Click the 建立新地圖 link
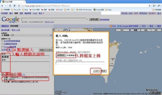Image resolution: width=162 pixels, height=95 pixels. 5,30
